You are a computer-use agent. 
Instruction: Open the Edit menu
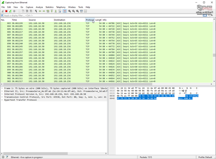point(9,7)
